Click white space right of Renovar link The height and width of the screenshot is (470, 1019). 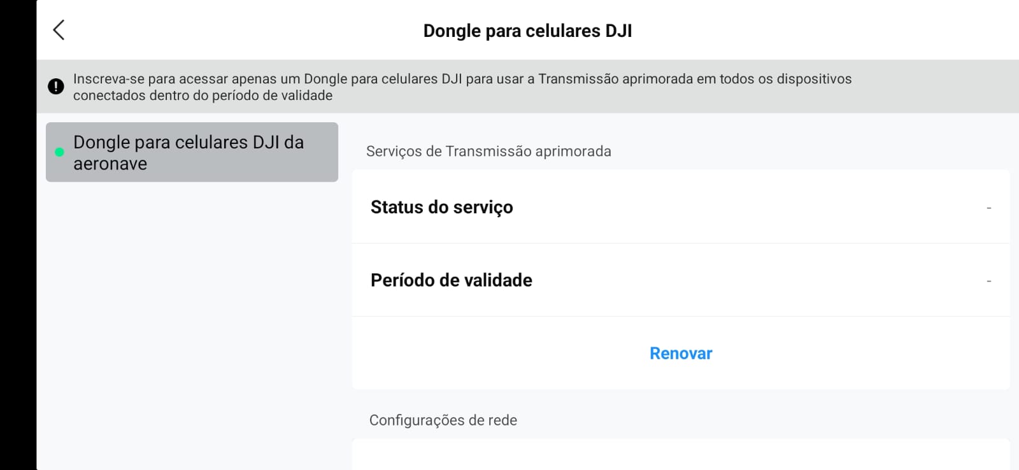coord(860,353)
